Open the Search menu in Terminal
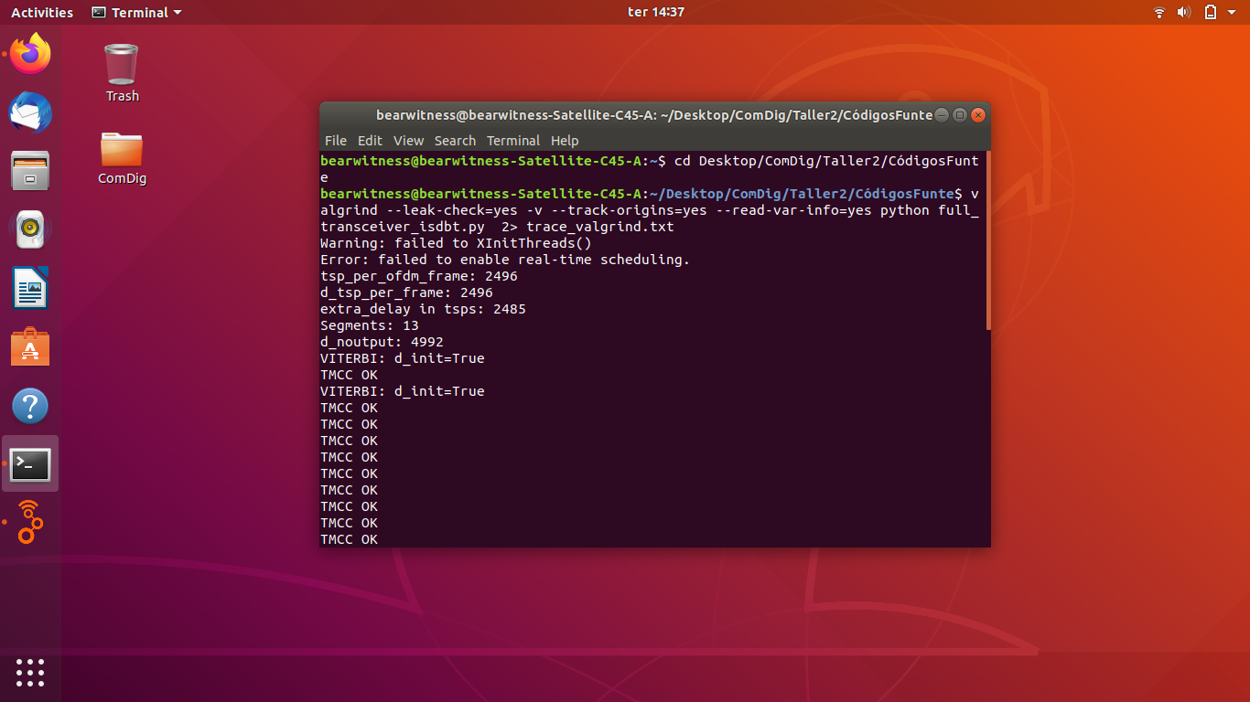The height and width of the screenshot is (702, 1250). tap(455, 141)
